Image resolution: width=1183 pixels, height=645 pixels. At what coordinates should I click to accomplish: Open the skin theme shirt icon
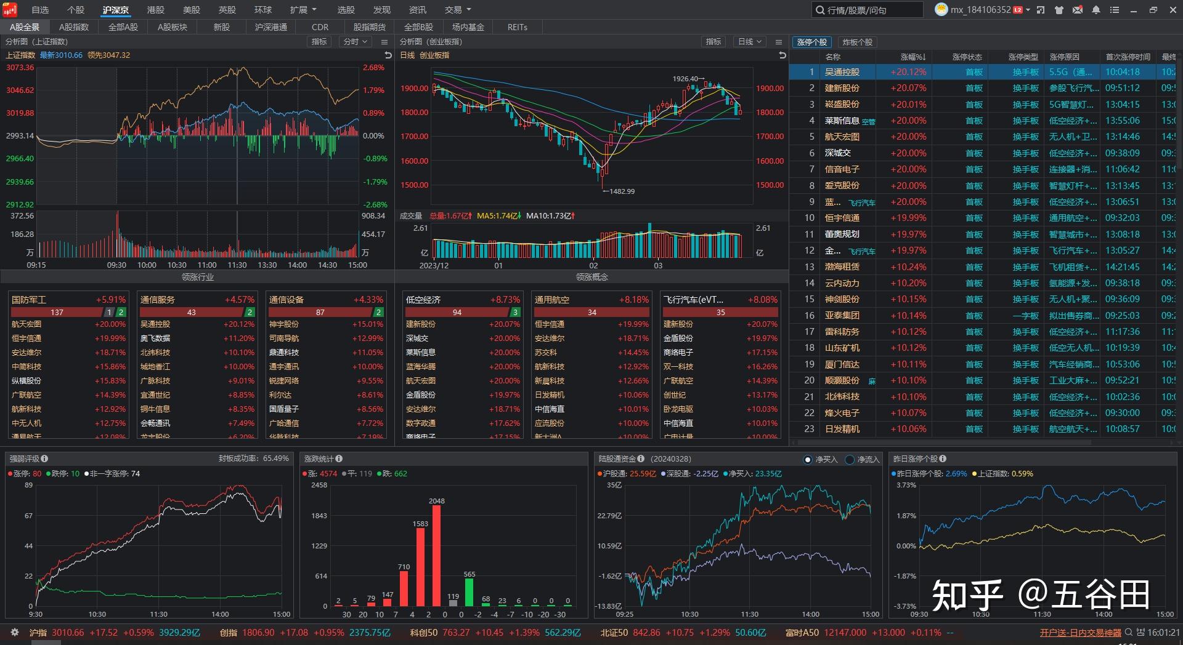(1059, 10)
